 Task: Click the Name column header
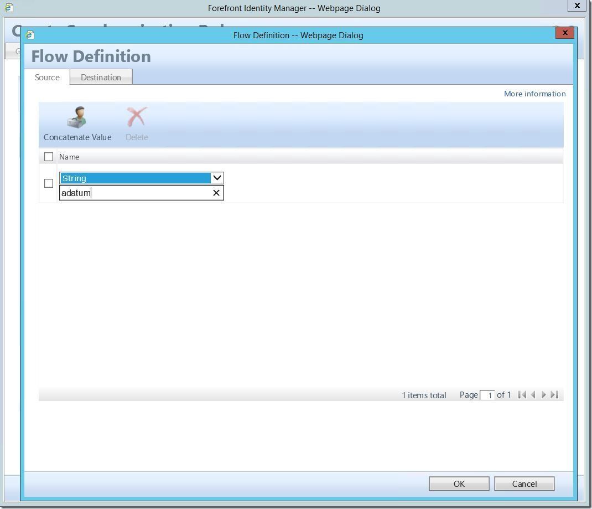pos(69,157)
